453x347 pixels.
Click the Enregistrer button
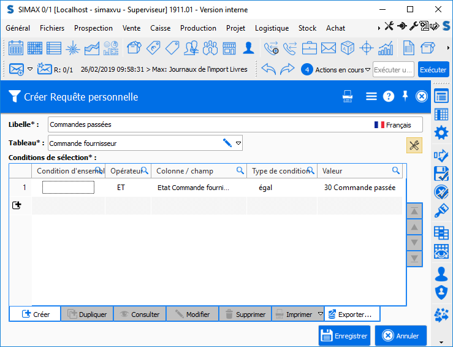(345, 335)
